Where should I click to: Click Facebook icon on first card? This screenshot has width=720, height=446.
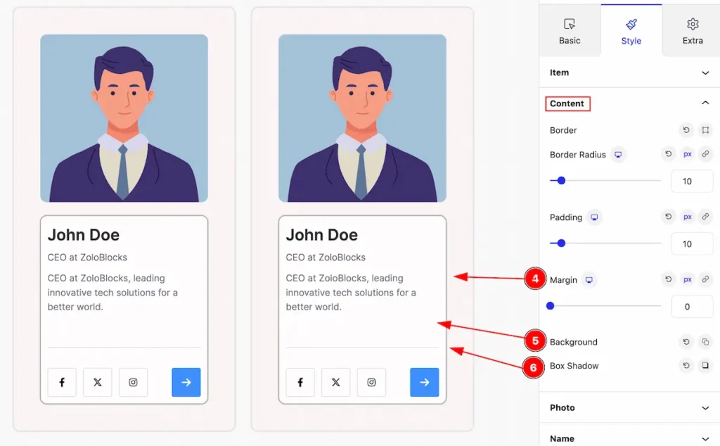[62, 382]
